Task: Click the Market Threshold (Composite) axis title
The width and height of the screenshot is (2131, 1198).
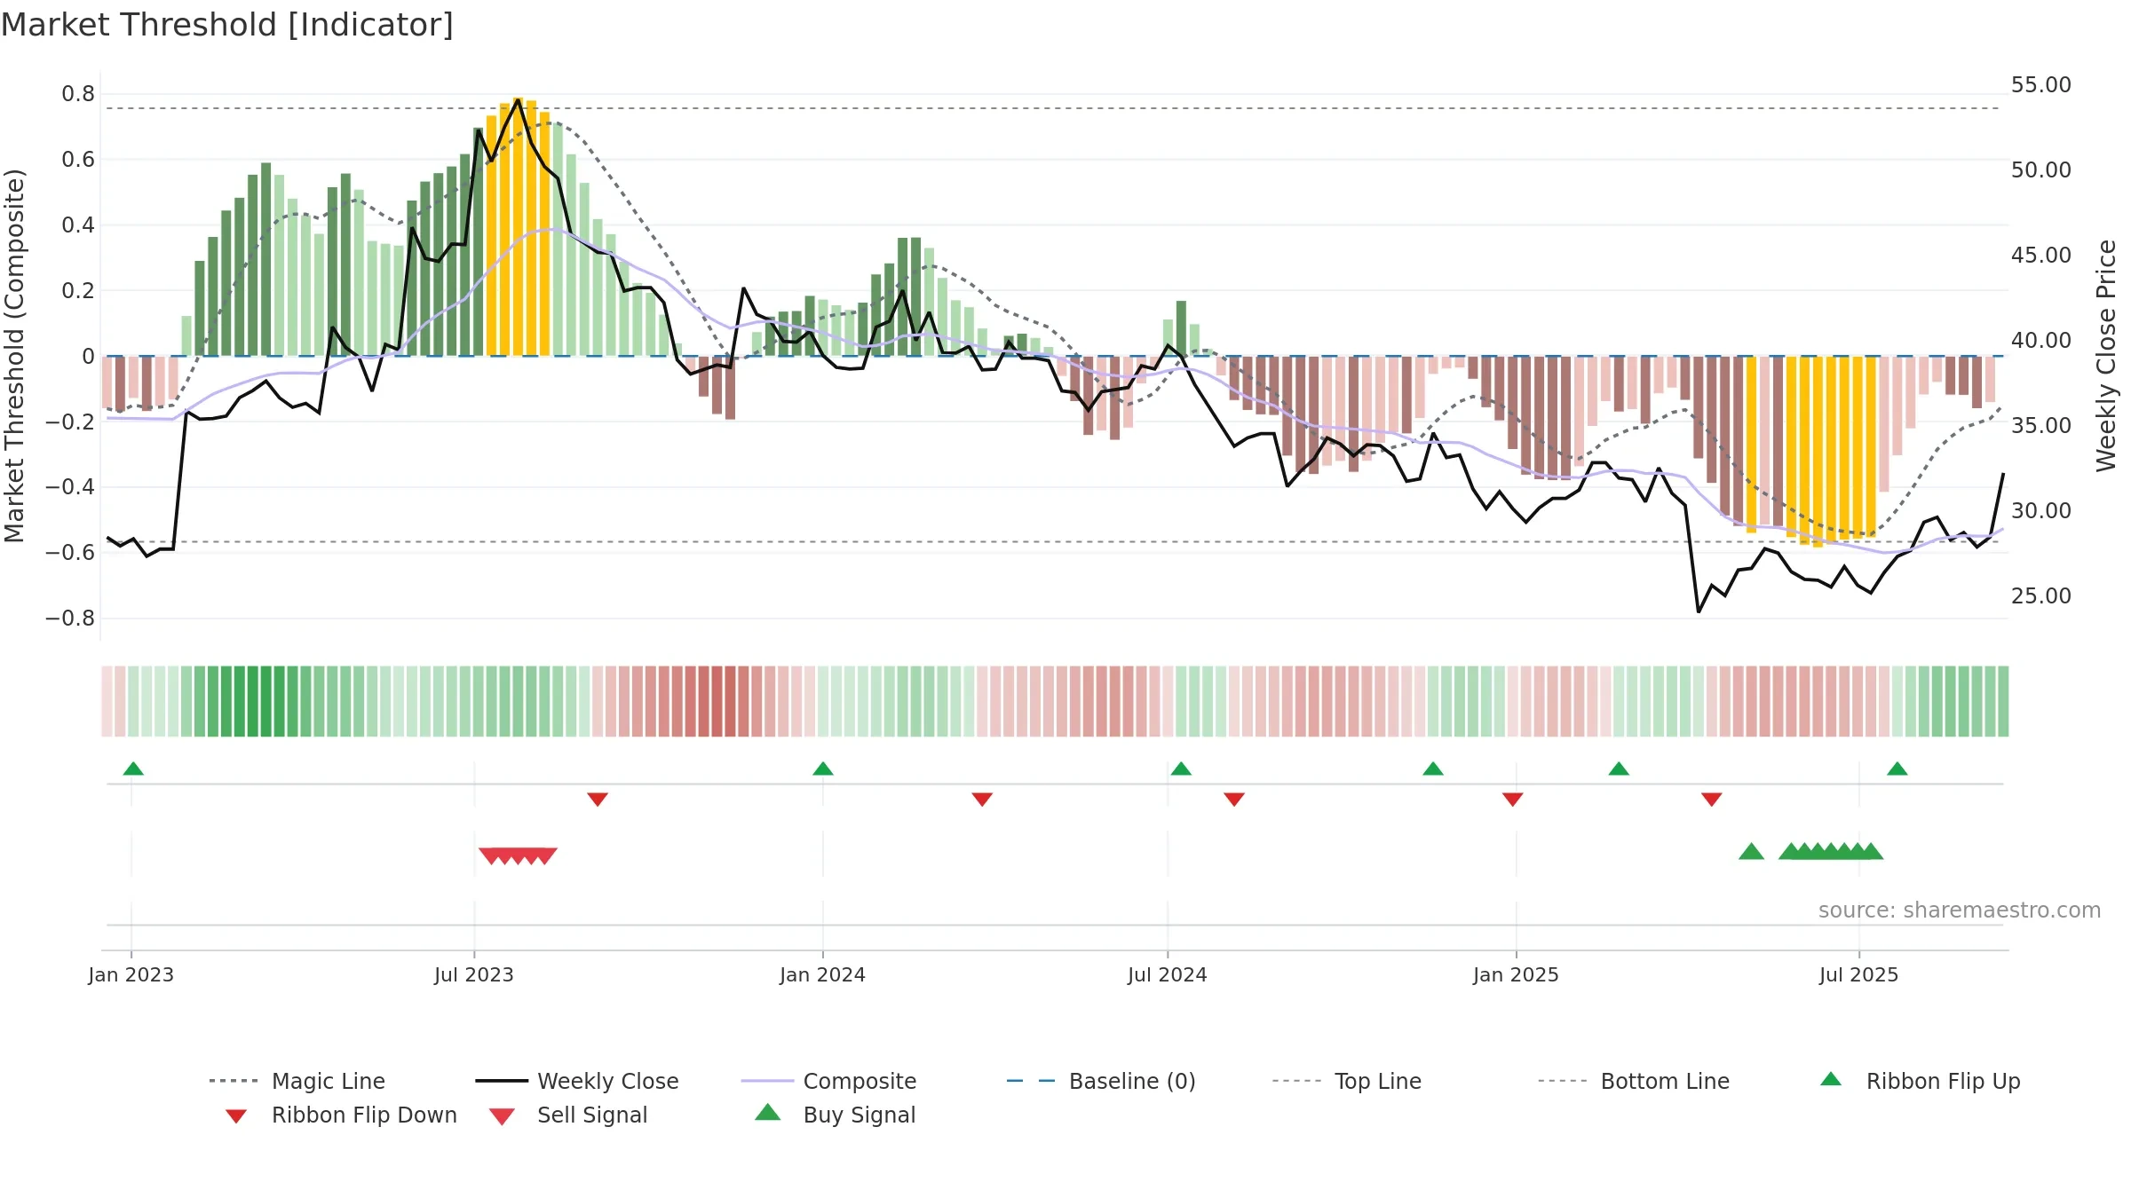Action: (x=14, y=356)
